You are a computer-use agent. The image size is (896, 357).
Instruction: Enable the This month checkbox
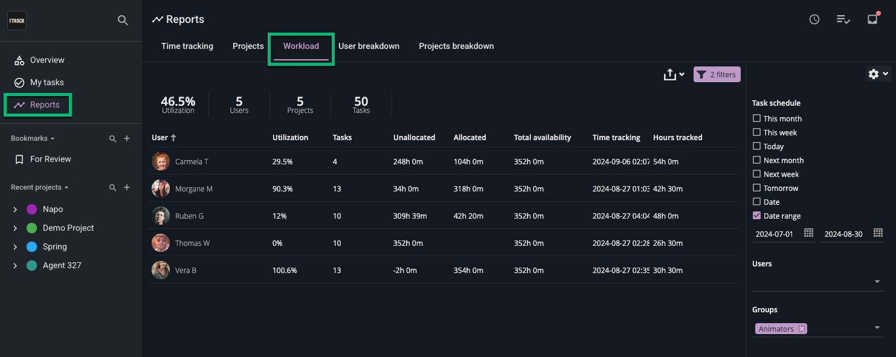pyautogui.click(x=757, y=118)
